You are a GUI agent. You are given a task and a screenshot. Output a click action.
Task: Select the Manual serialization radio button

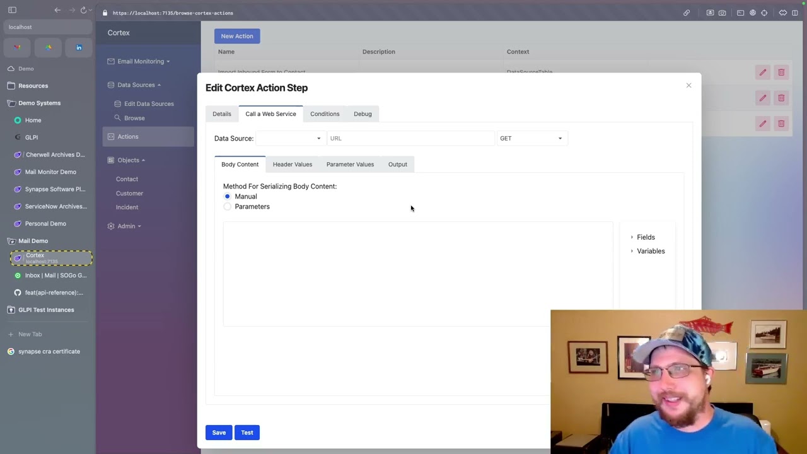click(228, 197)
